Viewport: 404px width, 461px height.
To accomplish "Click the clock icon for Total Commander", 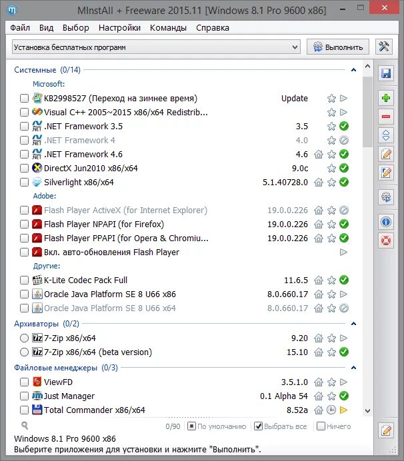I will click(x=331, y=410).
